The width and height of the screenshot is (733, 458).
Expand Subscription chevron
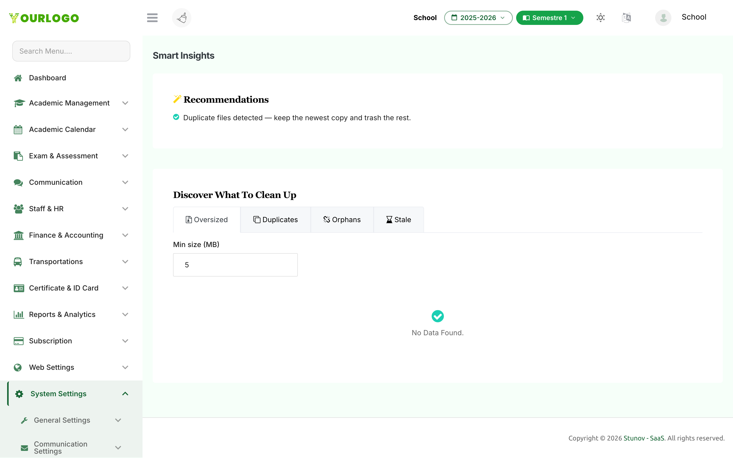pos(125,341)
